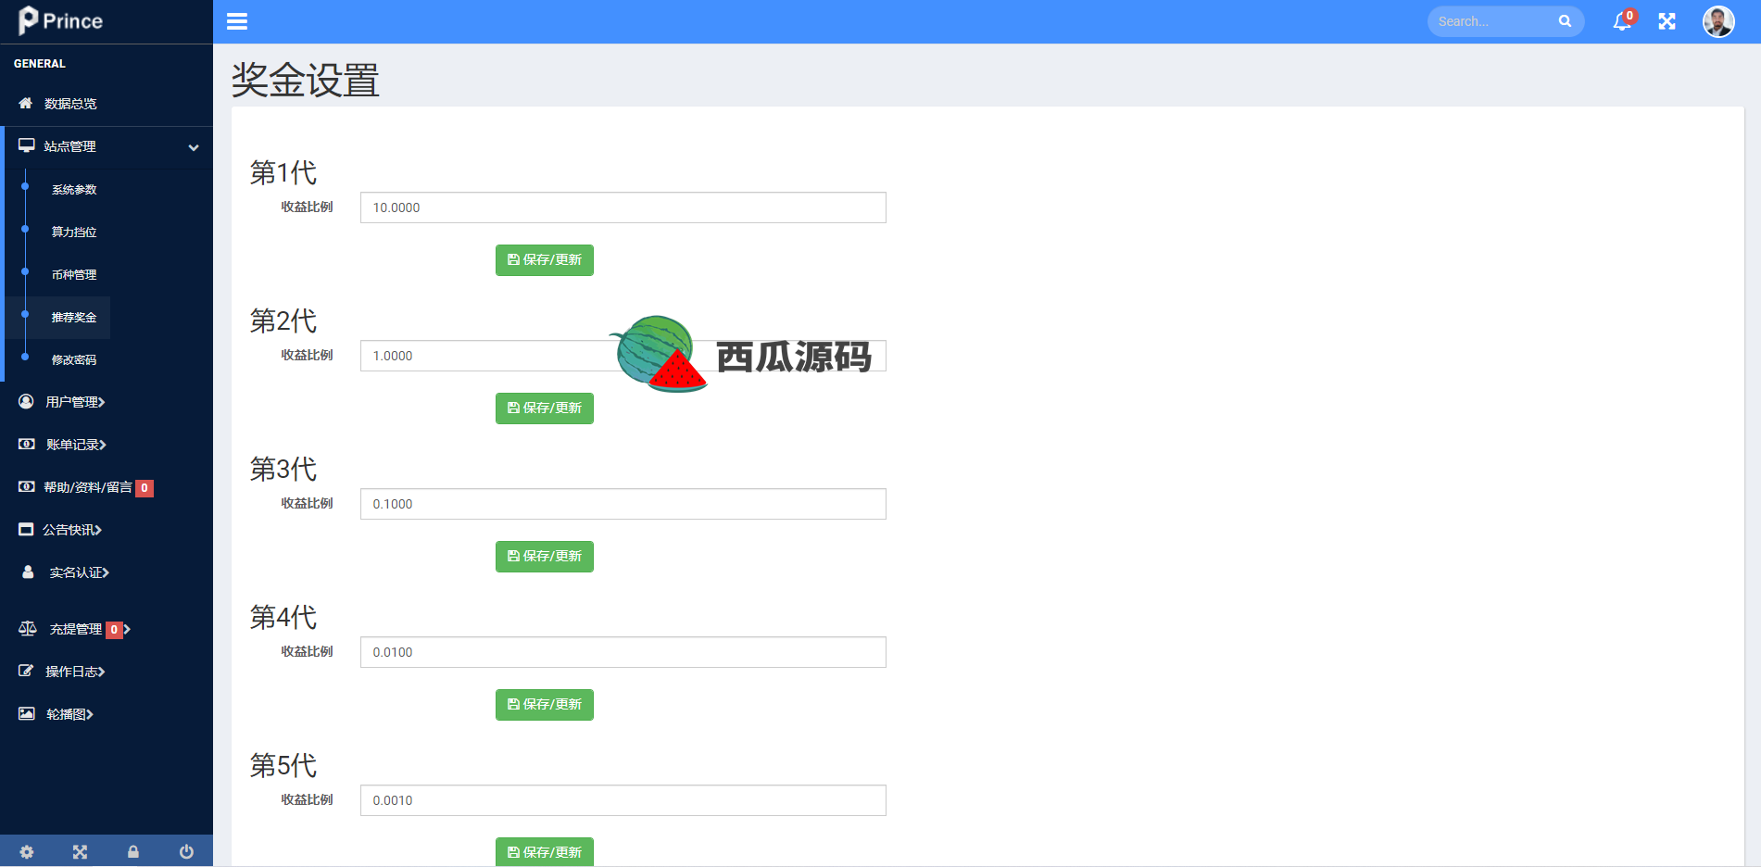Click the 奖金设置 page heading
This screenshot has width=1761, height=867.
(306, 80)
